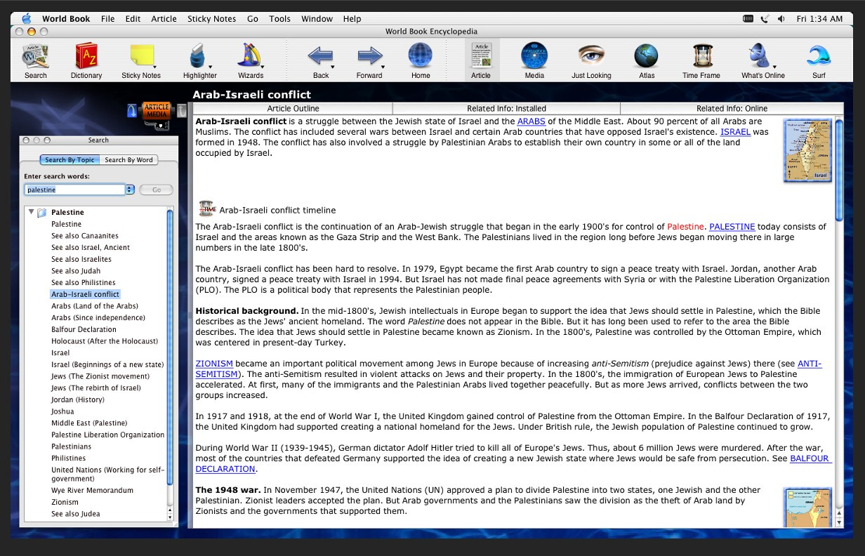Select Search By Topic mode

(70, 160)
